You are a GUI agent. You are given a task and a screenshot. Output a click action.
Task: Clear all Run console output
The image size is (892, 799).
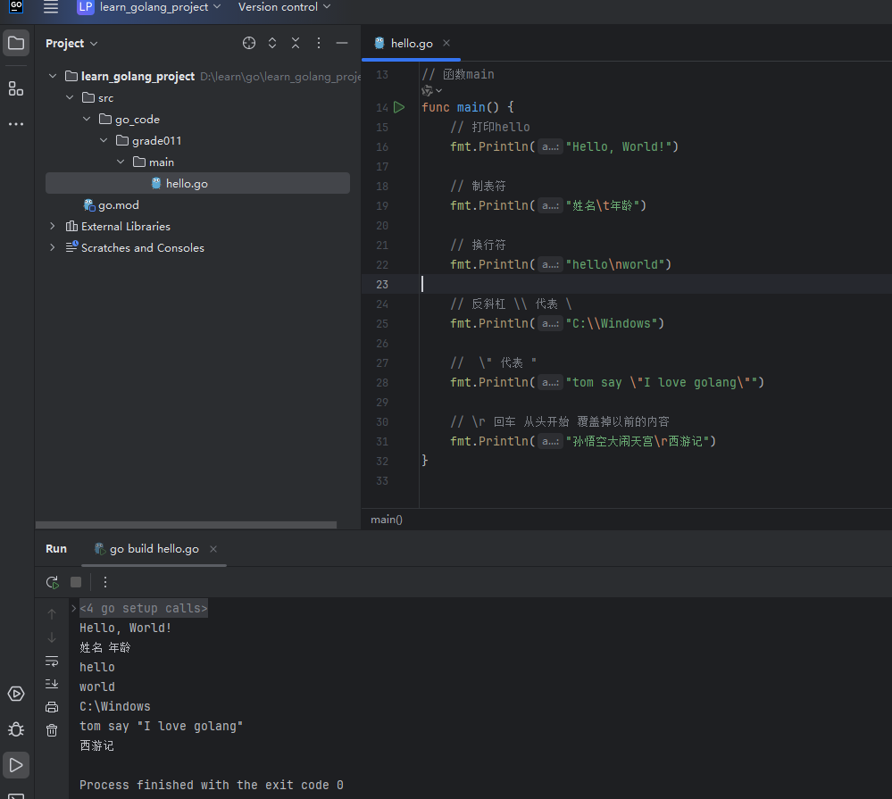pyautogui.click(x=52, y=730)
